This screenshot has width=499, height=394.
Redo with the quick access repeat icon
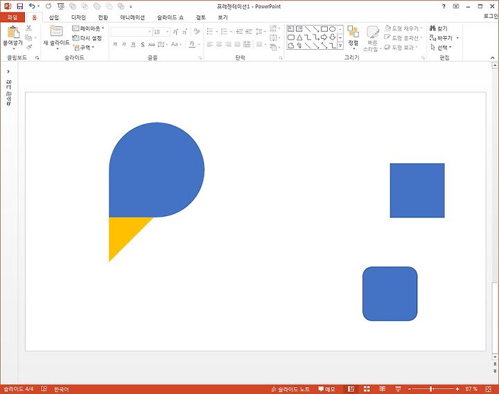(x=49, y=6)
